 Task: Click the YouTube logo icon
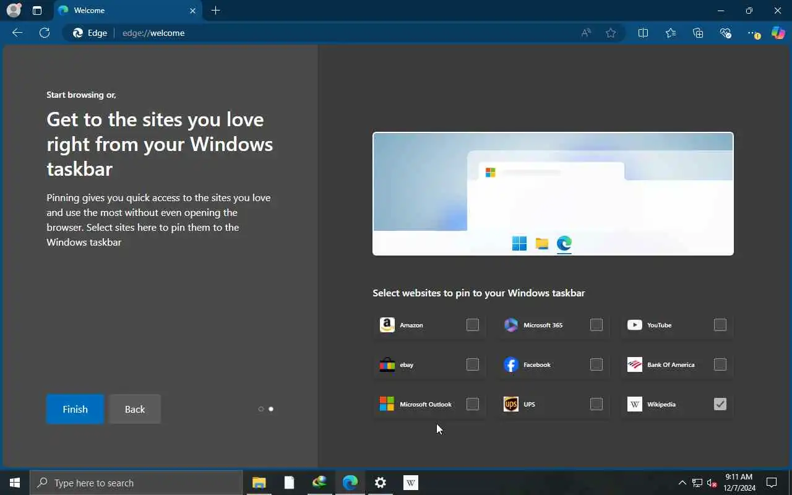(x=635, y=325)
